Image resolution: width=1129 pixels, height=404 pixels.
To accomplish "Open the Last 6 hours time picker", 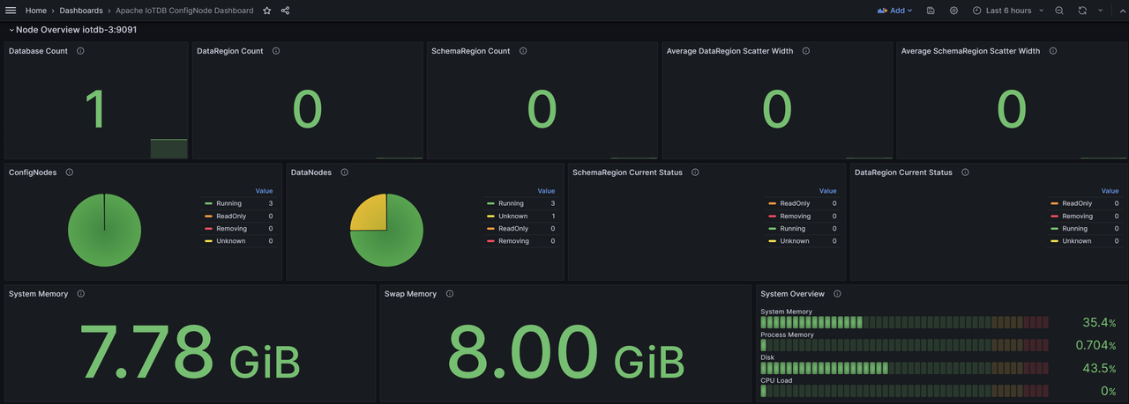I will [x=1008, y=11].
